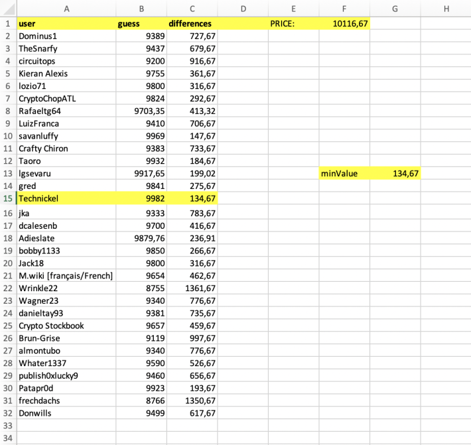Screen dimensions: 471x445
Task: Click the 'user' header cell
Action: (x=66, y=23)
